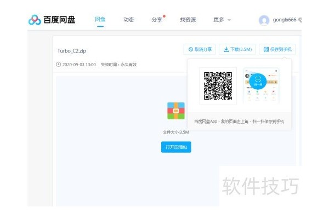Click the phone scan preview thumbnail
The width and height of the screenshot is (329, 219).
pos(261,86)
